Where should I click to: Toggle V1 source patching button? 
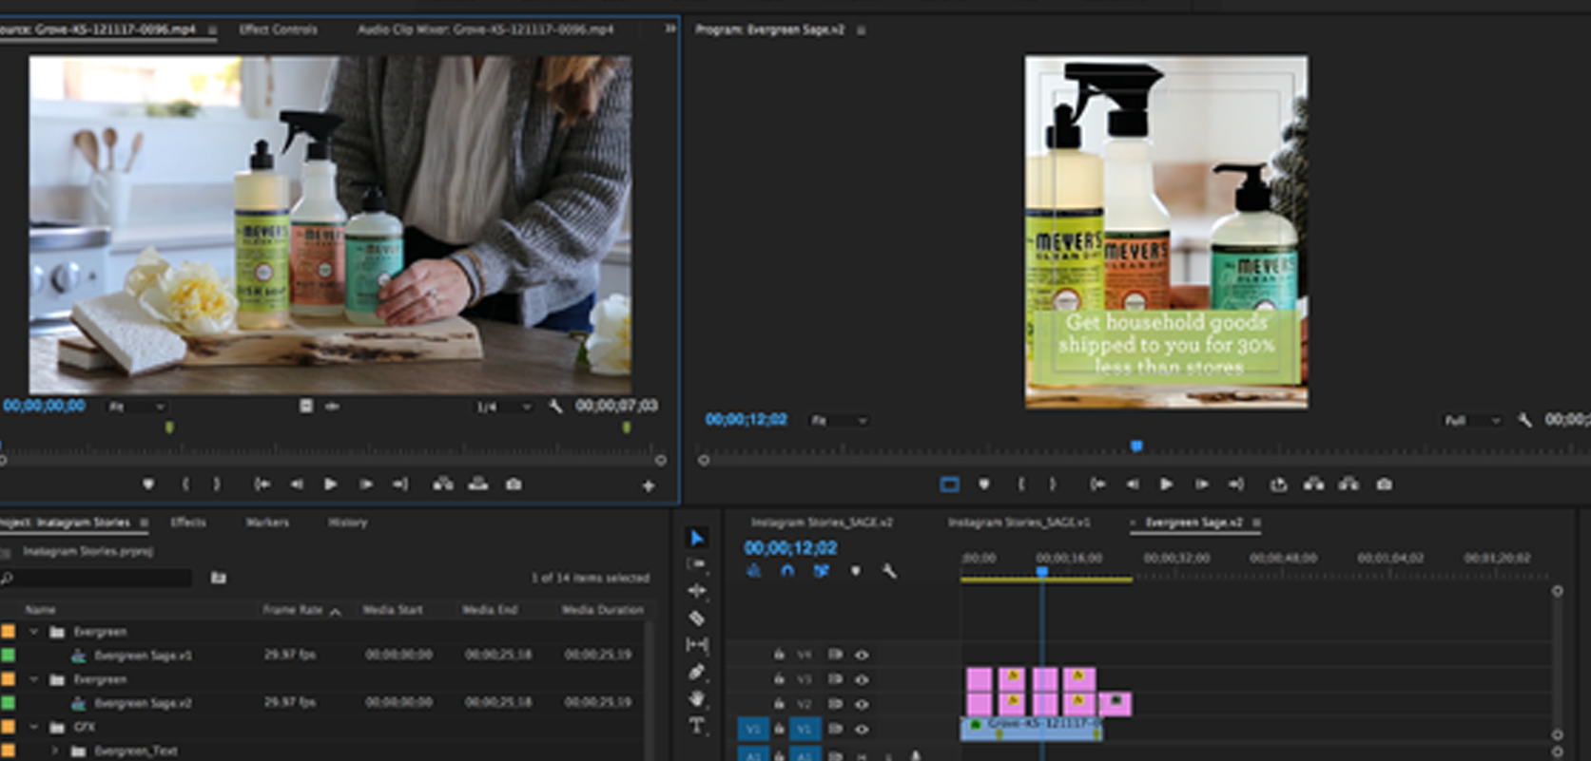753,729
